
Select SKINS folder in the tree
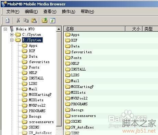pyautogui.click(x=34, y=127)
